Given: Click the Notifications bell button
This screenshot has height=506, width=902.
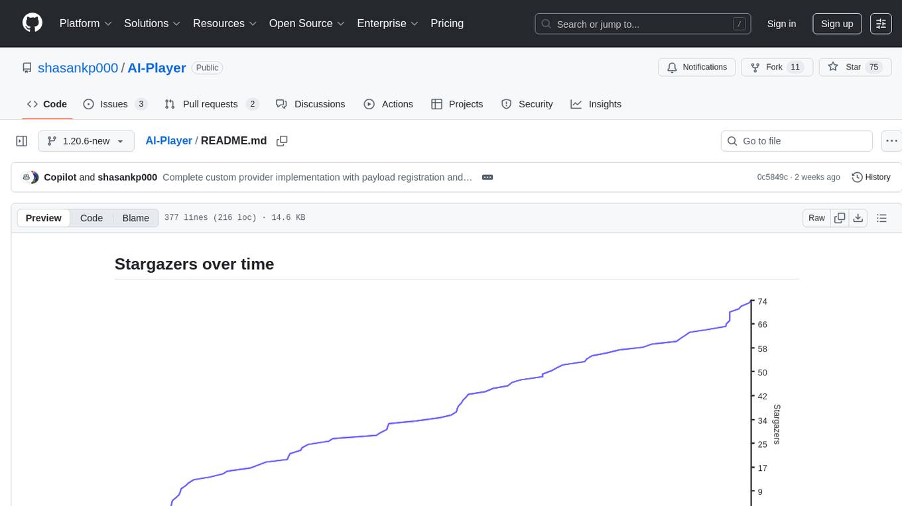Looking at the screenshot, I should 696,67.
